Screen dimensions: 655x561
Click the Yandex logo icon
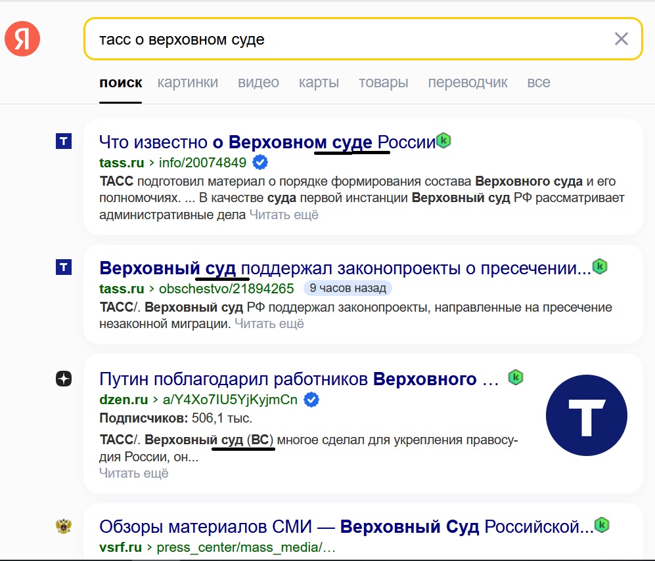click(22, 39)
